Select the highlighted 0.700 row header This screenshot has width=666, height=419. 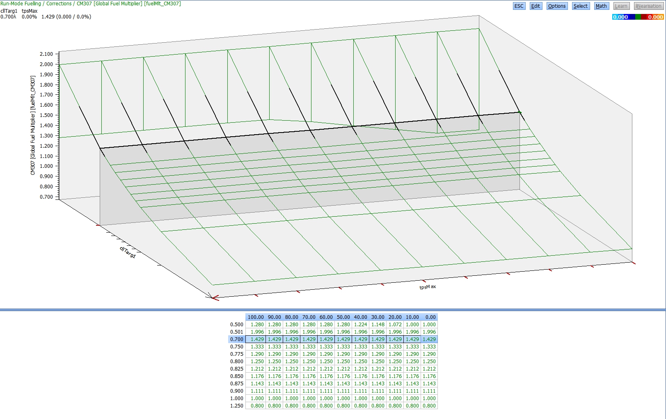[x=237, y=339]
